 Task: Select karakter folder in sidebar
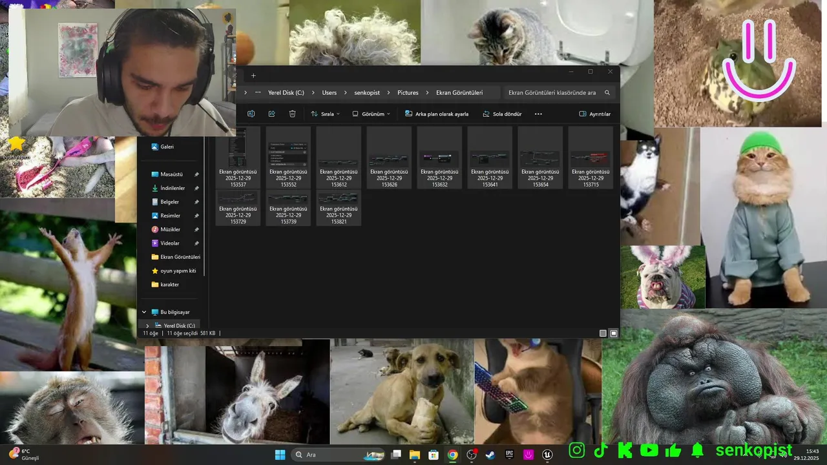[x=165, y=284]
